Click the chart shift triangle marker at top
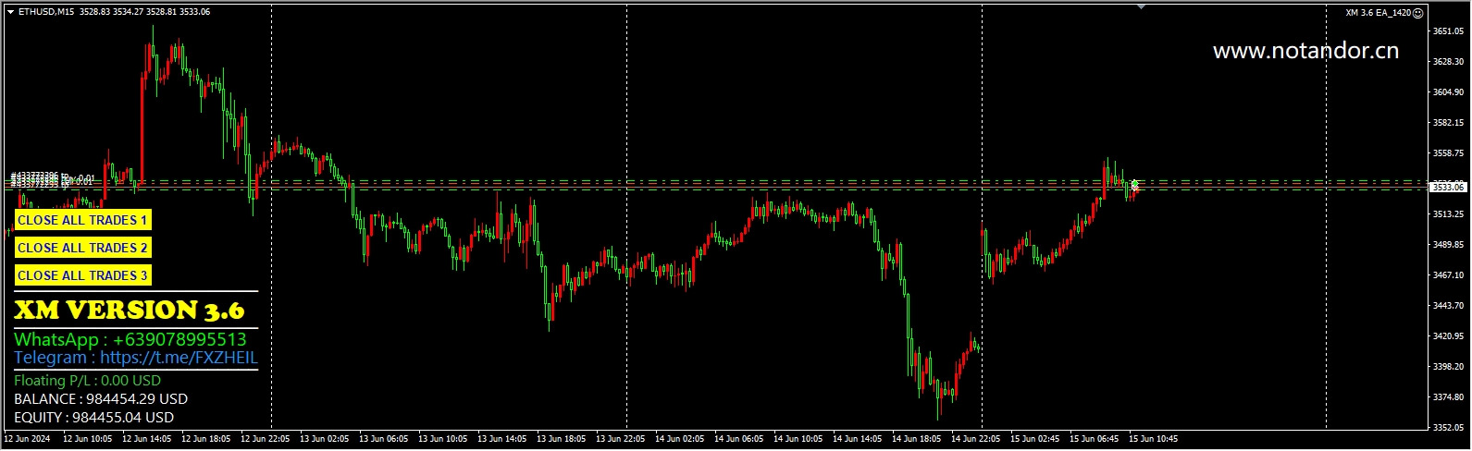 1141,6
